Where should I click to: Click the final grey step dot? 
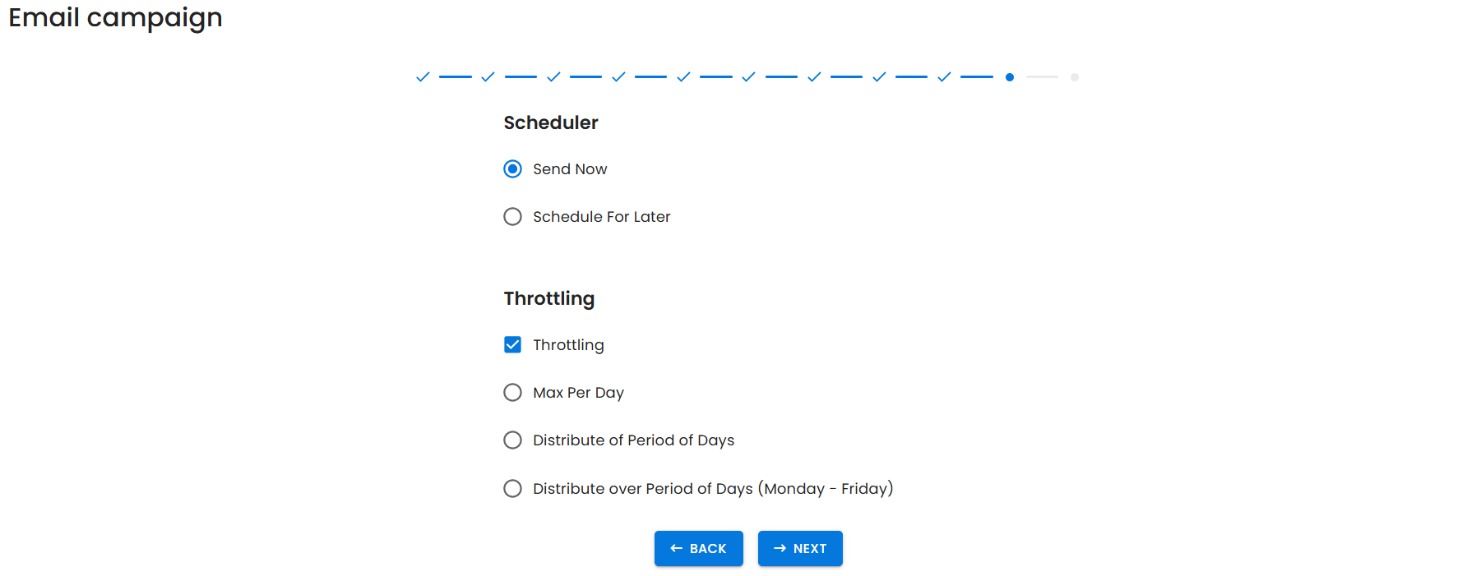tap(1075, 77)
